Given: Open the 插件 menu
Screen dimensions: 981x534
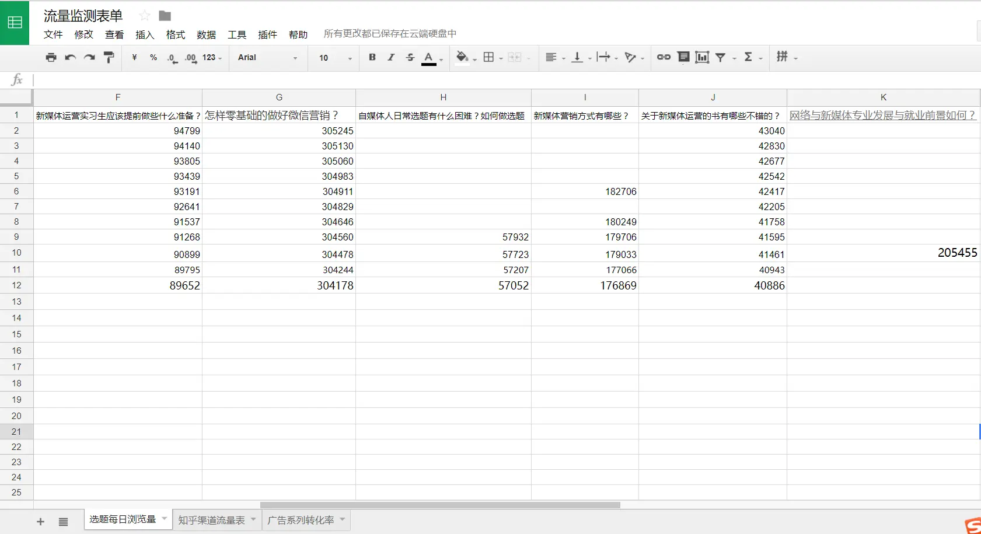Looking at the screenshot, I should [268, 34].
